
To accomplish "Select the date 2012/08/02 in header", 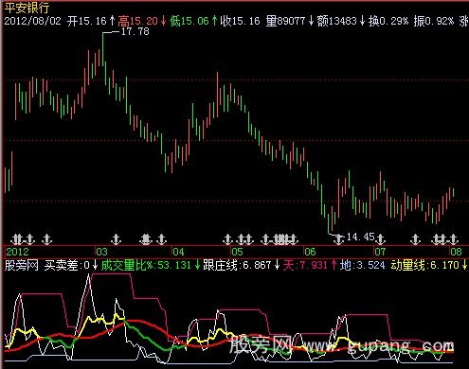I will (x=32, y=21).
